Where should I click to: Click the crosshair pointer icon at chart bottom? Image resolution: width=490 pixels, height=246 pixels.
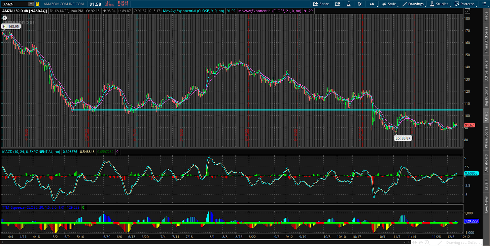[x=421, y=242]
